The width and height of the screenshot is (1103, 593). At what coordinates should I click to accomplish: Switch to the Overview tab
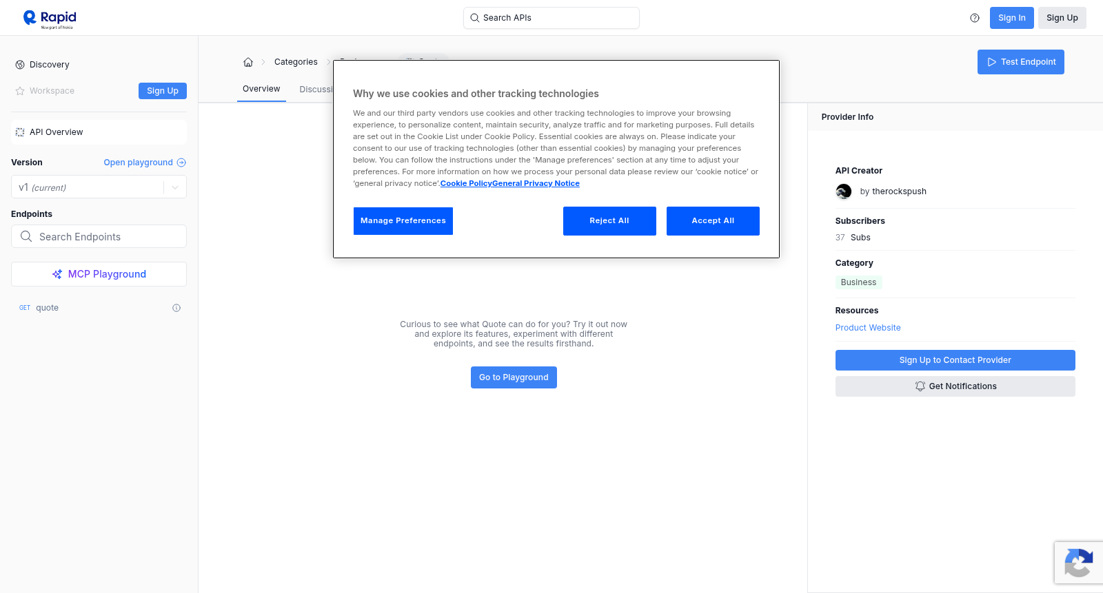(x=261, y=89)
